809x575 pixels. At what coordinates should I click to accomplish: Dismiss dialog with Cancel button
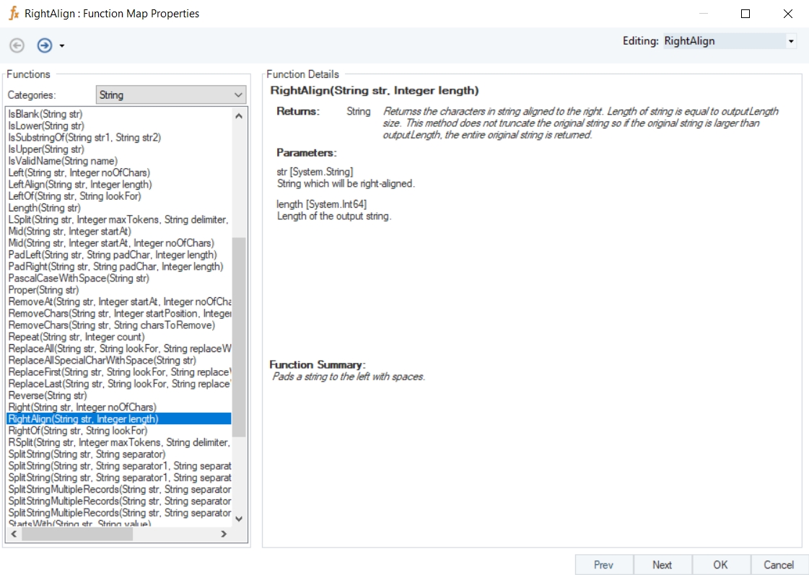[779, 565]
